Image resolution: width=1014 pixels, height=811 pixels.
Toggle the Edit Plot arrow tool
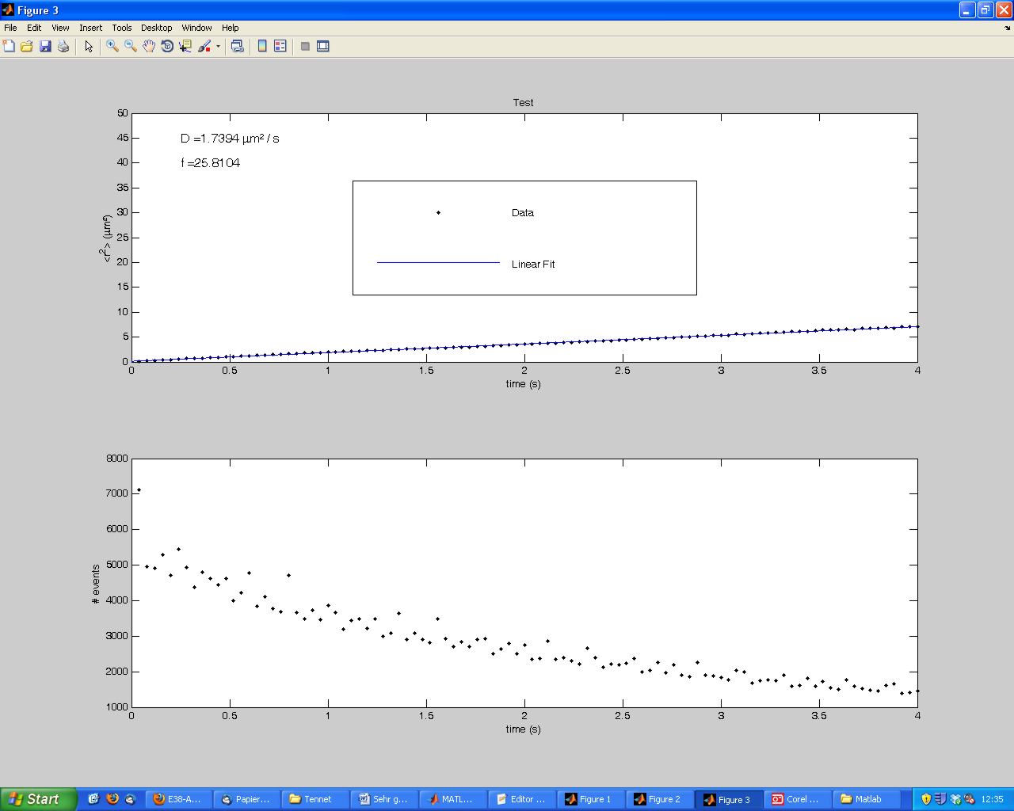click(x=89, y=47)
